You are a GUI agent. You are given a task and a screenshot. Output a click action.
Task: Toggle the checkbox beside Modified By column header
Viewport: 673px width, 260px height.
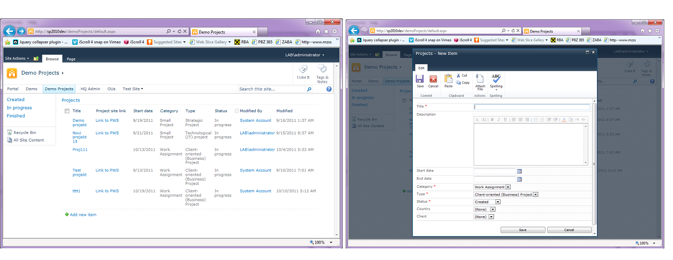tap(237, 111)
